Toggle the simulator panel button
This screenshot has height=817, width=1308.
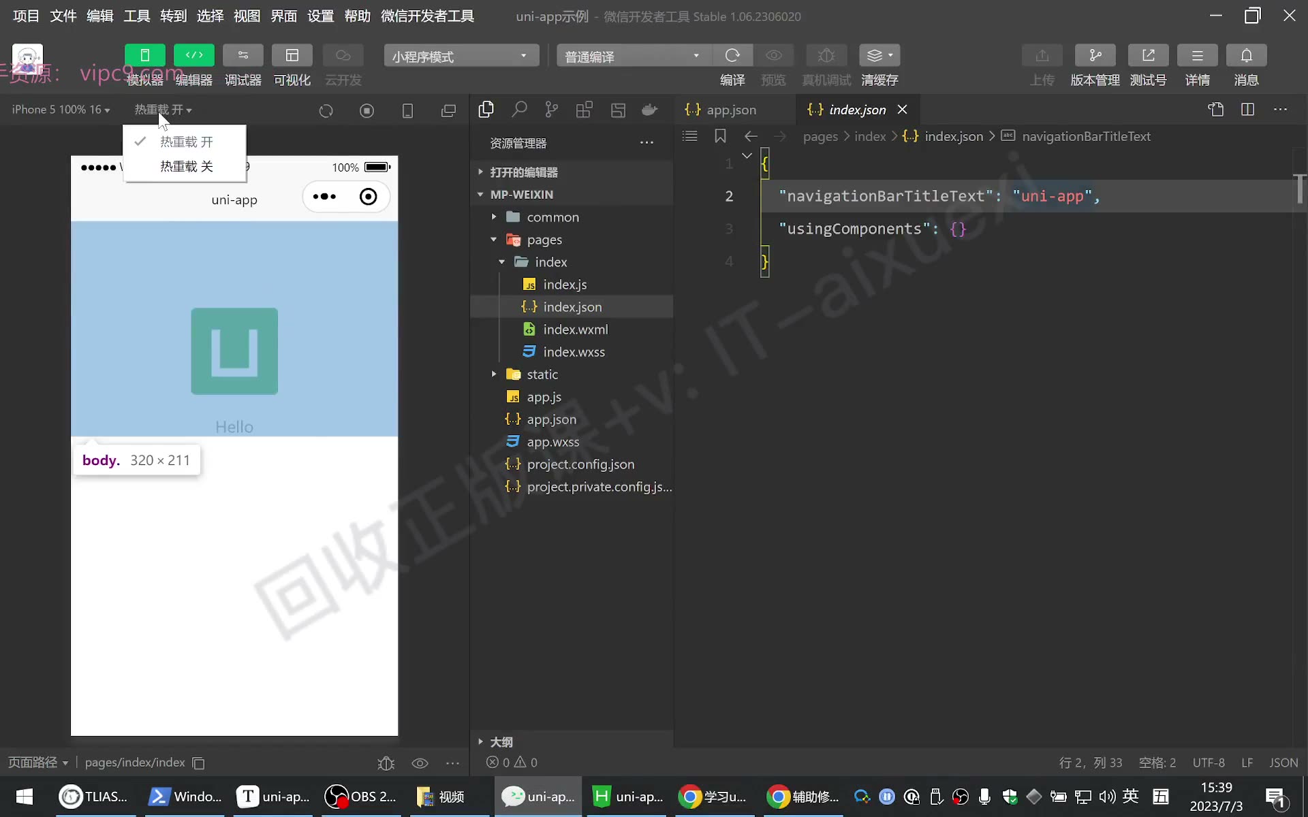pos(144,55)
